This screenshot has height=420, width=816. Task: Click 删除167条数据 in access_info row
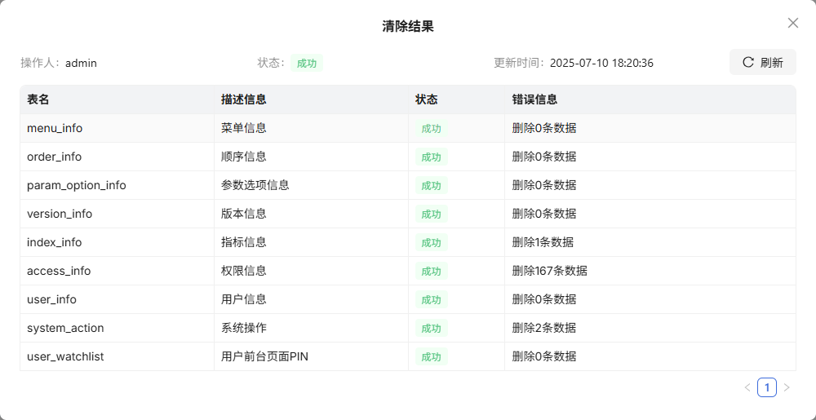point(549,271)
